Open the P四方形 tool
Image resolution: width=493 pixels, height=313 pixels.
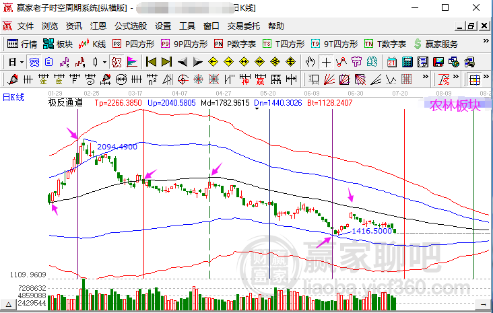[x=133, y=44]
